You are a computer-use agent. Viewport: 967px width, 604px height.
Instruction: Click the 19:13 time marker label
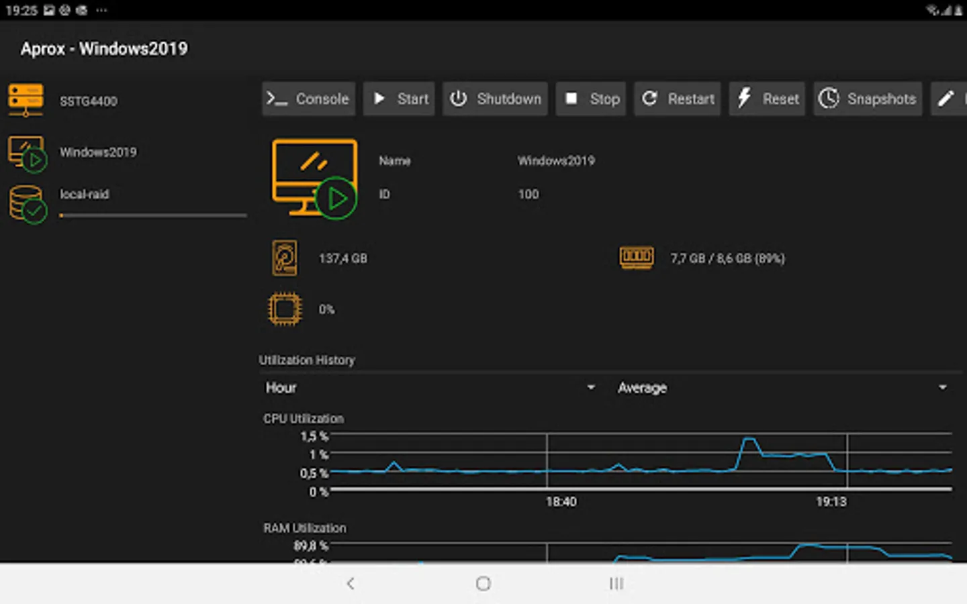pyautogui.click(x=831, y=502)
